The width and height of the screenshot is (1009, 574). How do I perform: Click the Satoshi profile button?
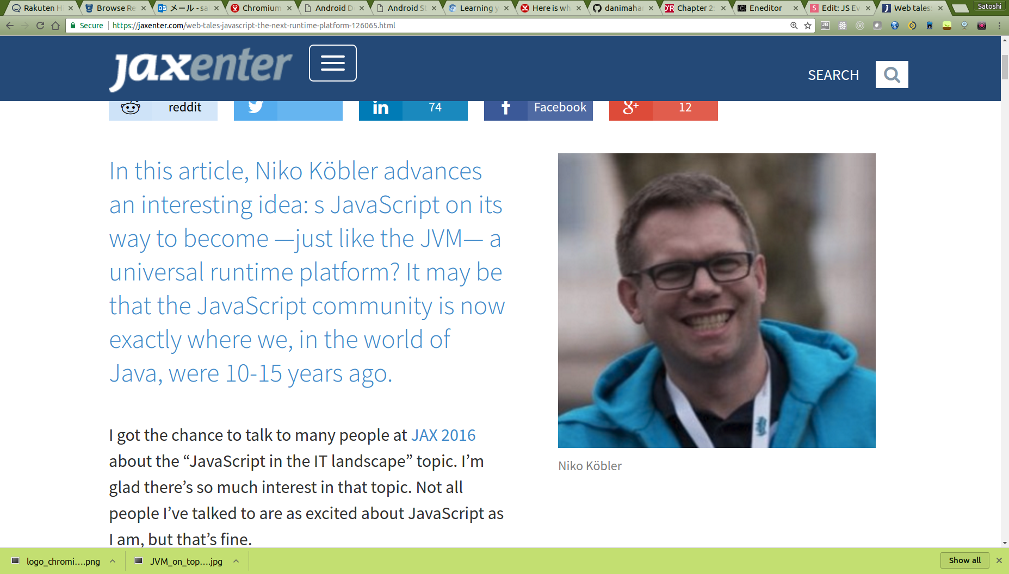click(989, 6)
